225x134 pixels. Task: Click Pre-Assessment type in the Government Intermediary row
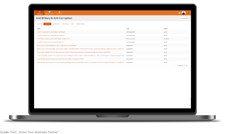click(131, 32)
